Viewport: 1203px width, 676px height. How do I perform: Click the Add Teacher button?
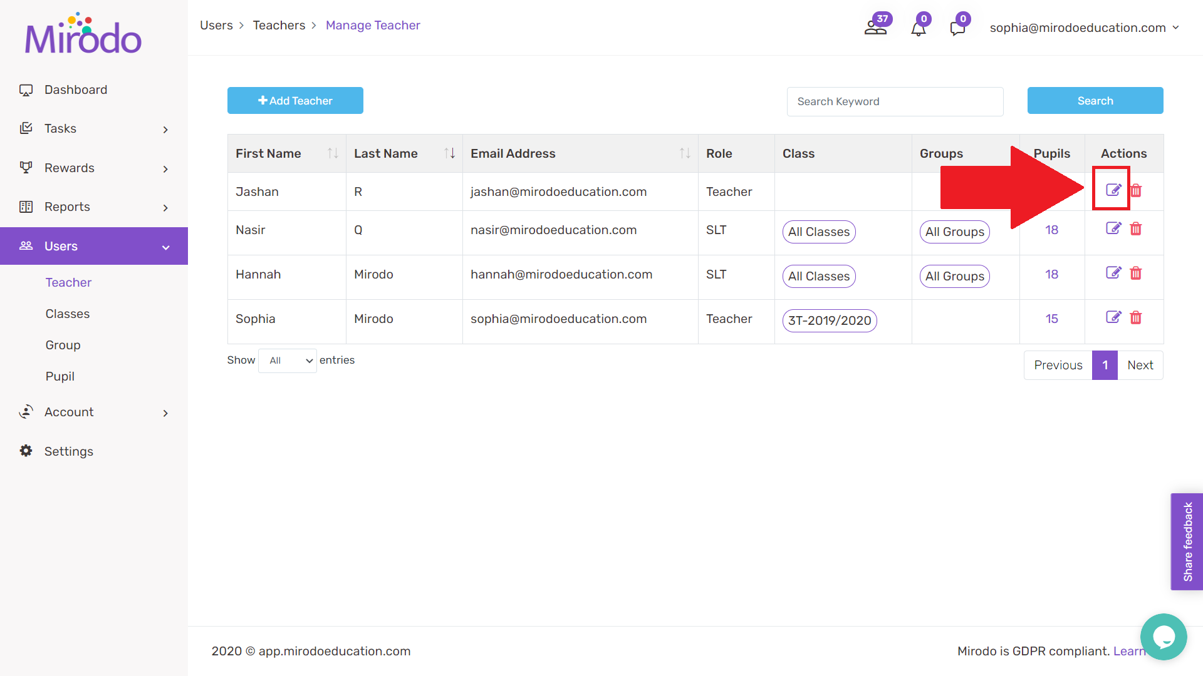pyautogui.click(x=295, y=100)
